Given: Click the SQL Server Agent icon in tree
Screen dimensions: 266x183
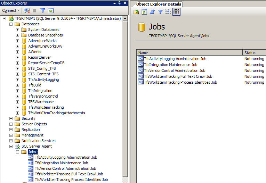Looking at the screenshot, I should click(17, 147).
